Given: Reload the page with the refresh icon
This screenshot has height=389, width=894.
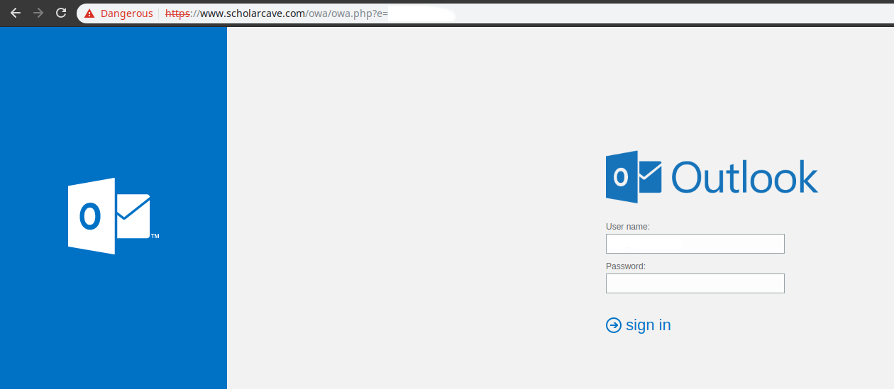Looking at the screenshot, I should coord(61,13).
